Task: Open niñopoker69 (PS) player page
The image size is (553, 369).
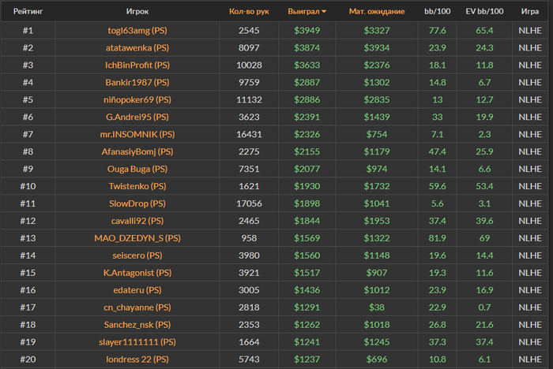Action: [x=137, y=99]
